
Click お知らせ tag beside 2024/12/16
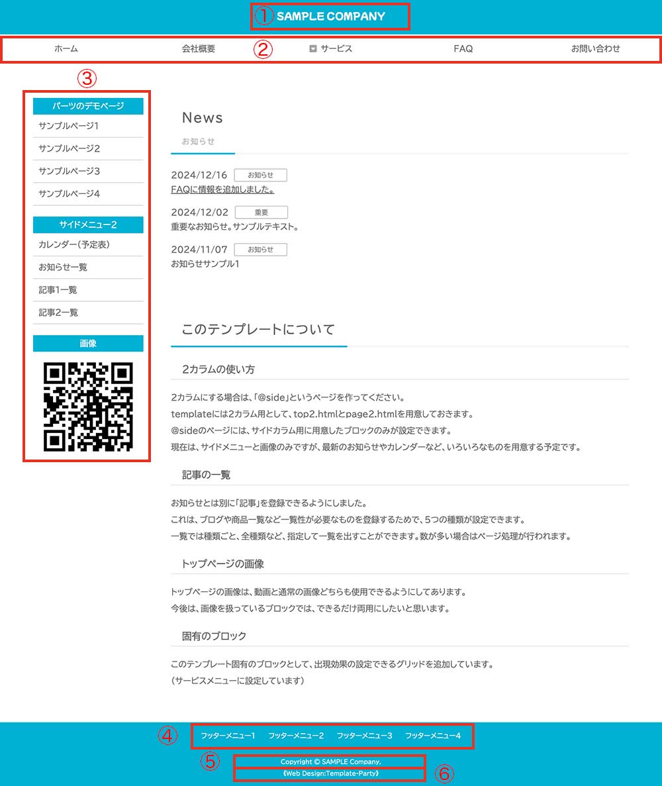click(x=261, y=175)
